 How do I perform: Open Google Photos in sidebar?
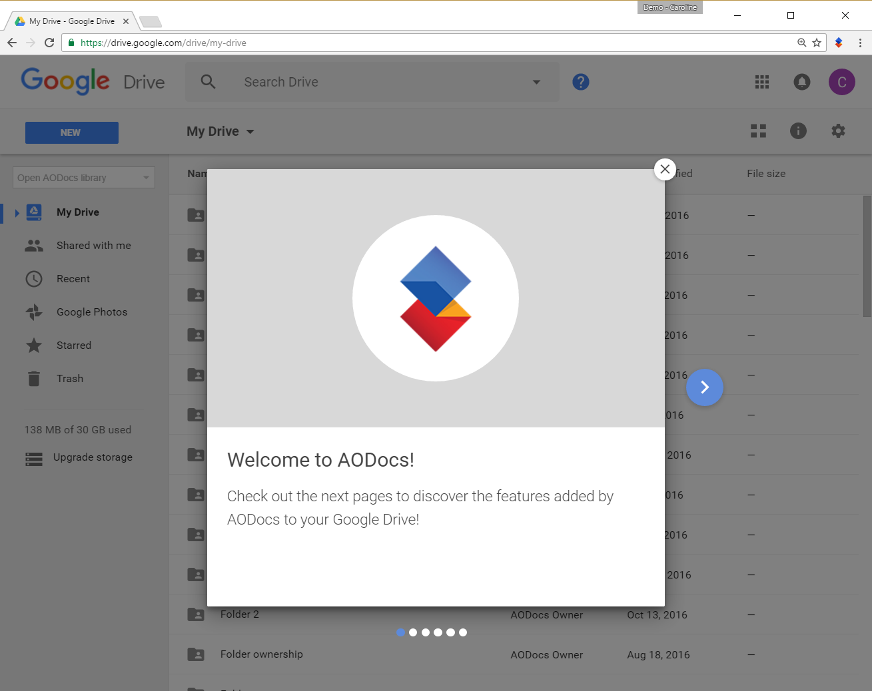92,312
